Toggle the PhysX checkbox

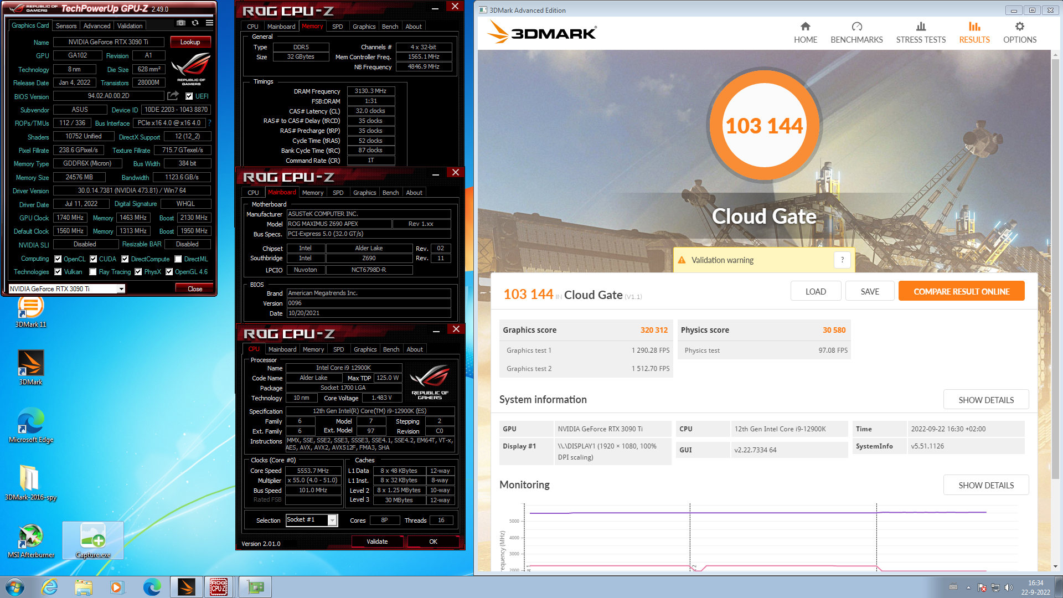(x=138, y=272)
